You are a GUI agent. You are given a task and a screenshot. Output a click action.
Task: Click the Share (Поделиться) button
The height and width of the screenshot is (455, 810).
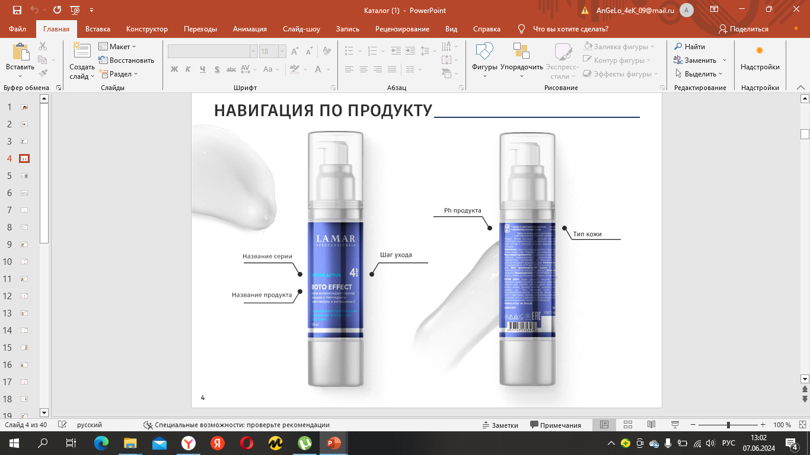point(744,29)
